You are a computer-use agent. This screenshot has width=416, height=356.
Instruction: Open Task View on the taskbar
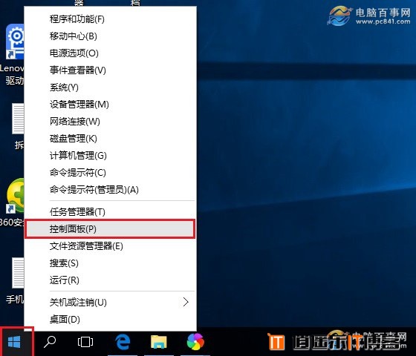85,342
